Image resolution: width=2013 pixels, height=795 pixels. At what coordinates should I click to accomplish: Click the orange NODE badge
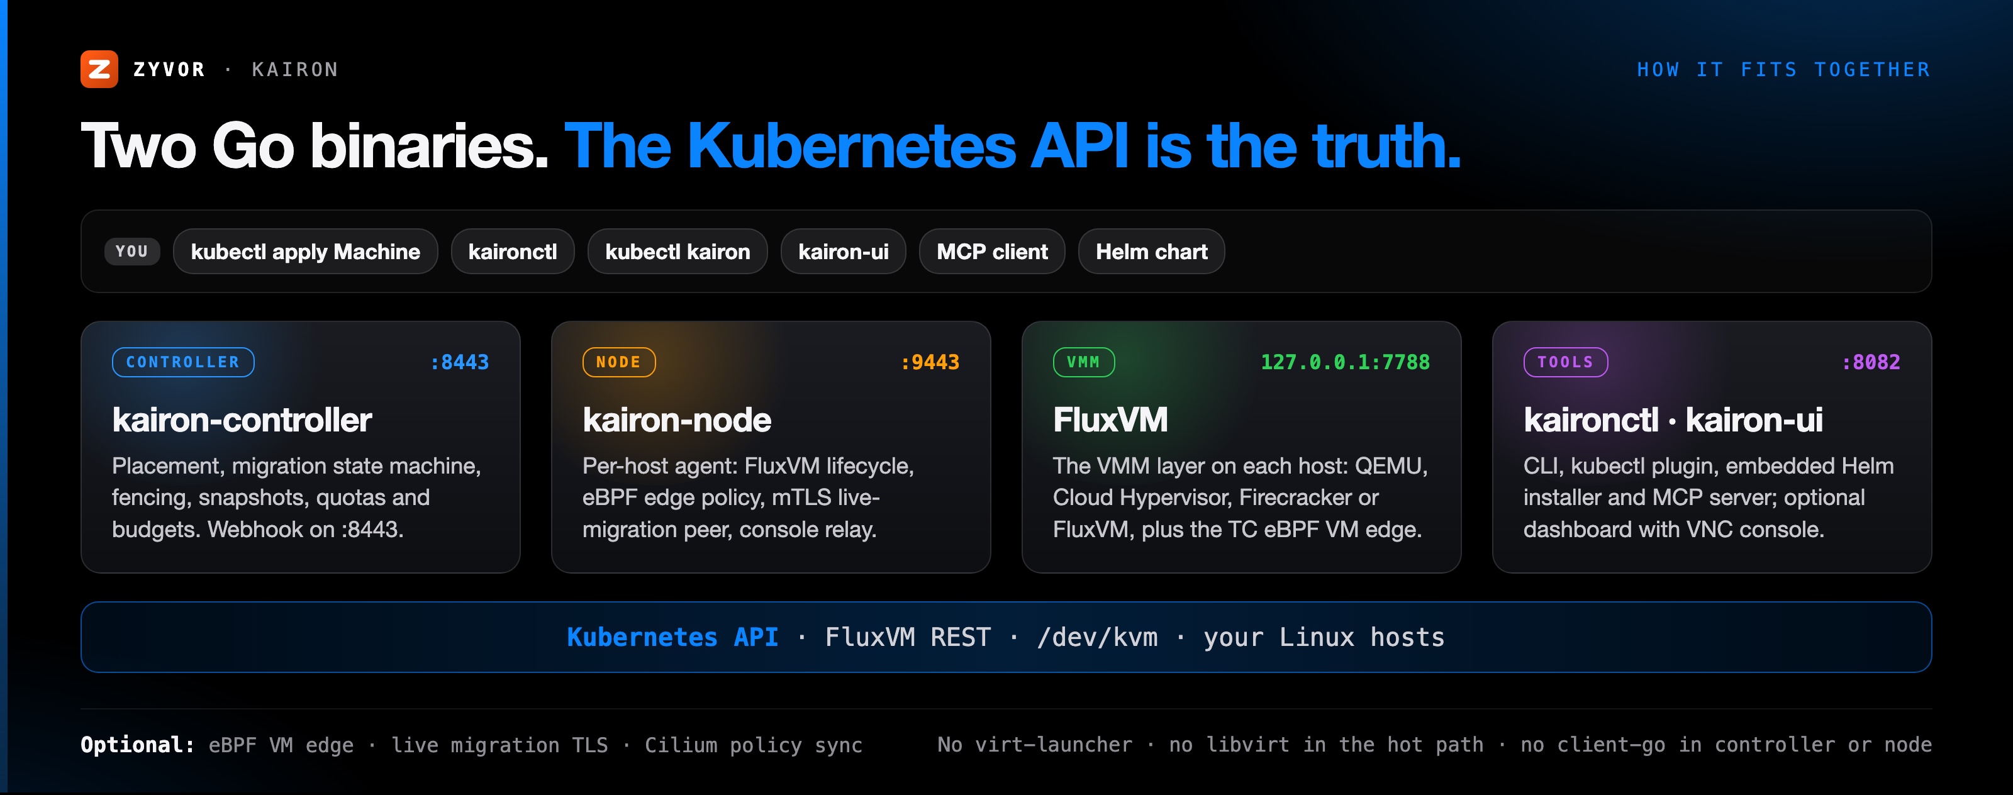coord(618,362)
